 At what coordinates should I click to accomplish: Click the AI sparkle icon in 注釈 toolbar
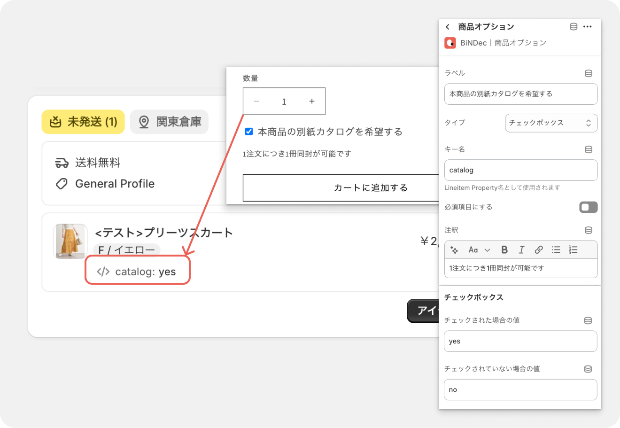(x=454, y=250)
